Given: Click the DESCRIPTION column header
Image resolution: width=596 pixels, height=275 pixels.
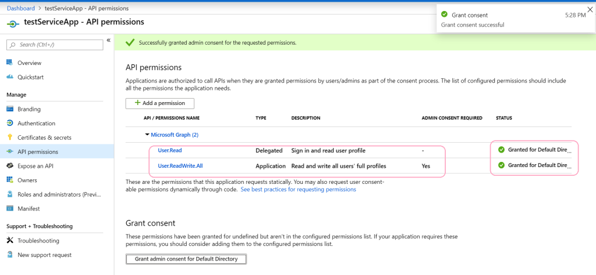Looking at the screenshot, I should (x=306, y=118).
